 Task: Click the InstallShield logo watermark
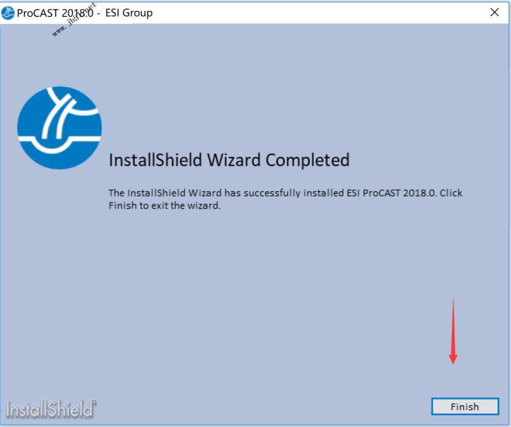51,409
